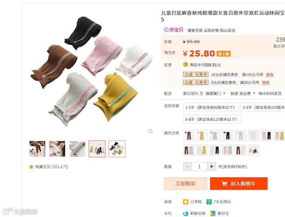
Task: Click the Jifenbao colorful payment icon
Action: 213,214
